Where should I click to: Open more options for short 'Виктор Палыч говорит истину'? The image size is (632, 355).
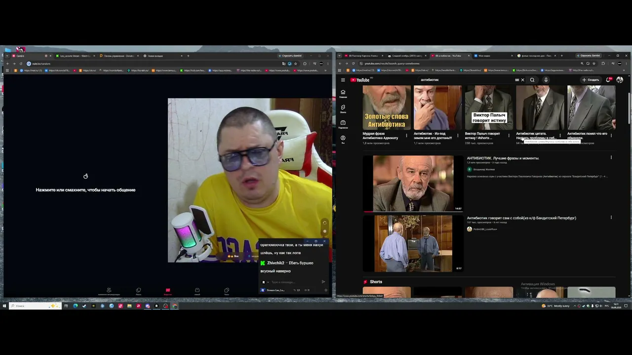[509, 135]
